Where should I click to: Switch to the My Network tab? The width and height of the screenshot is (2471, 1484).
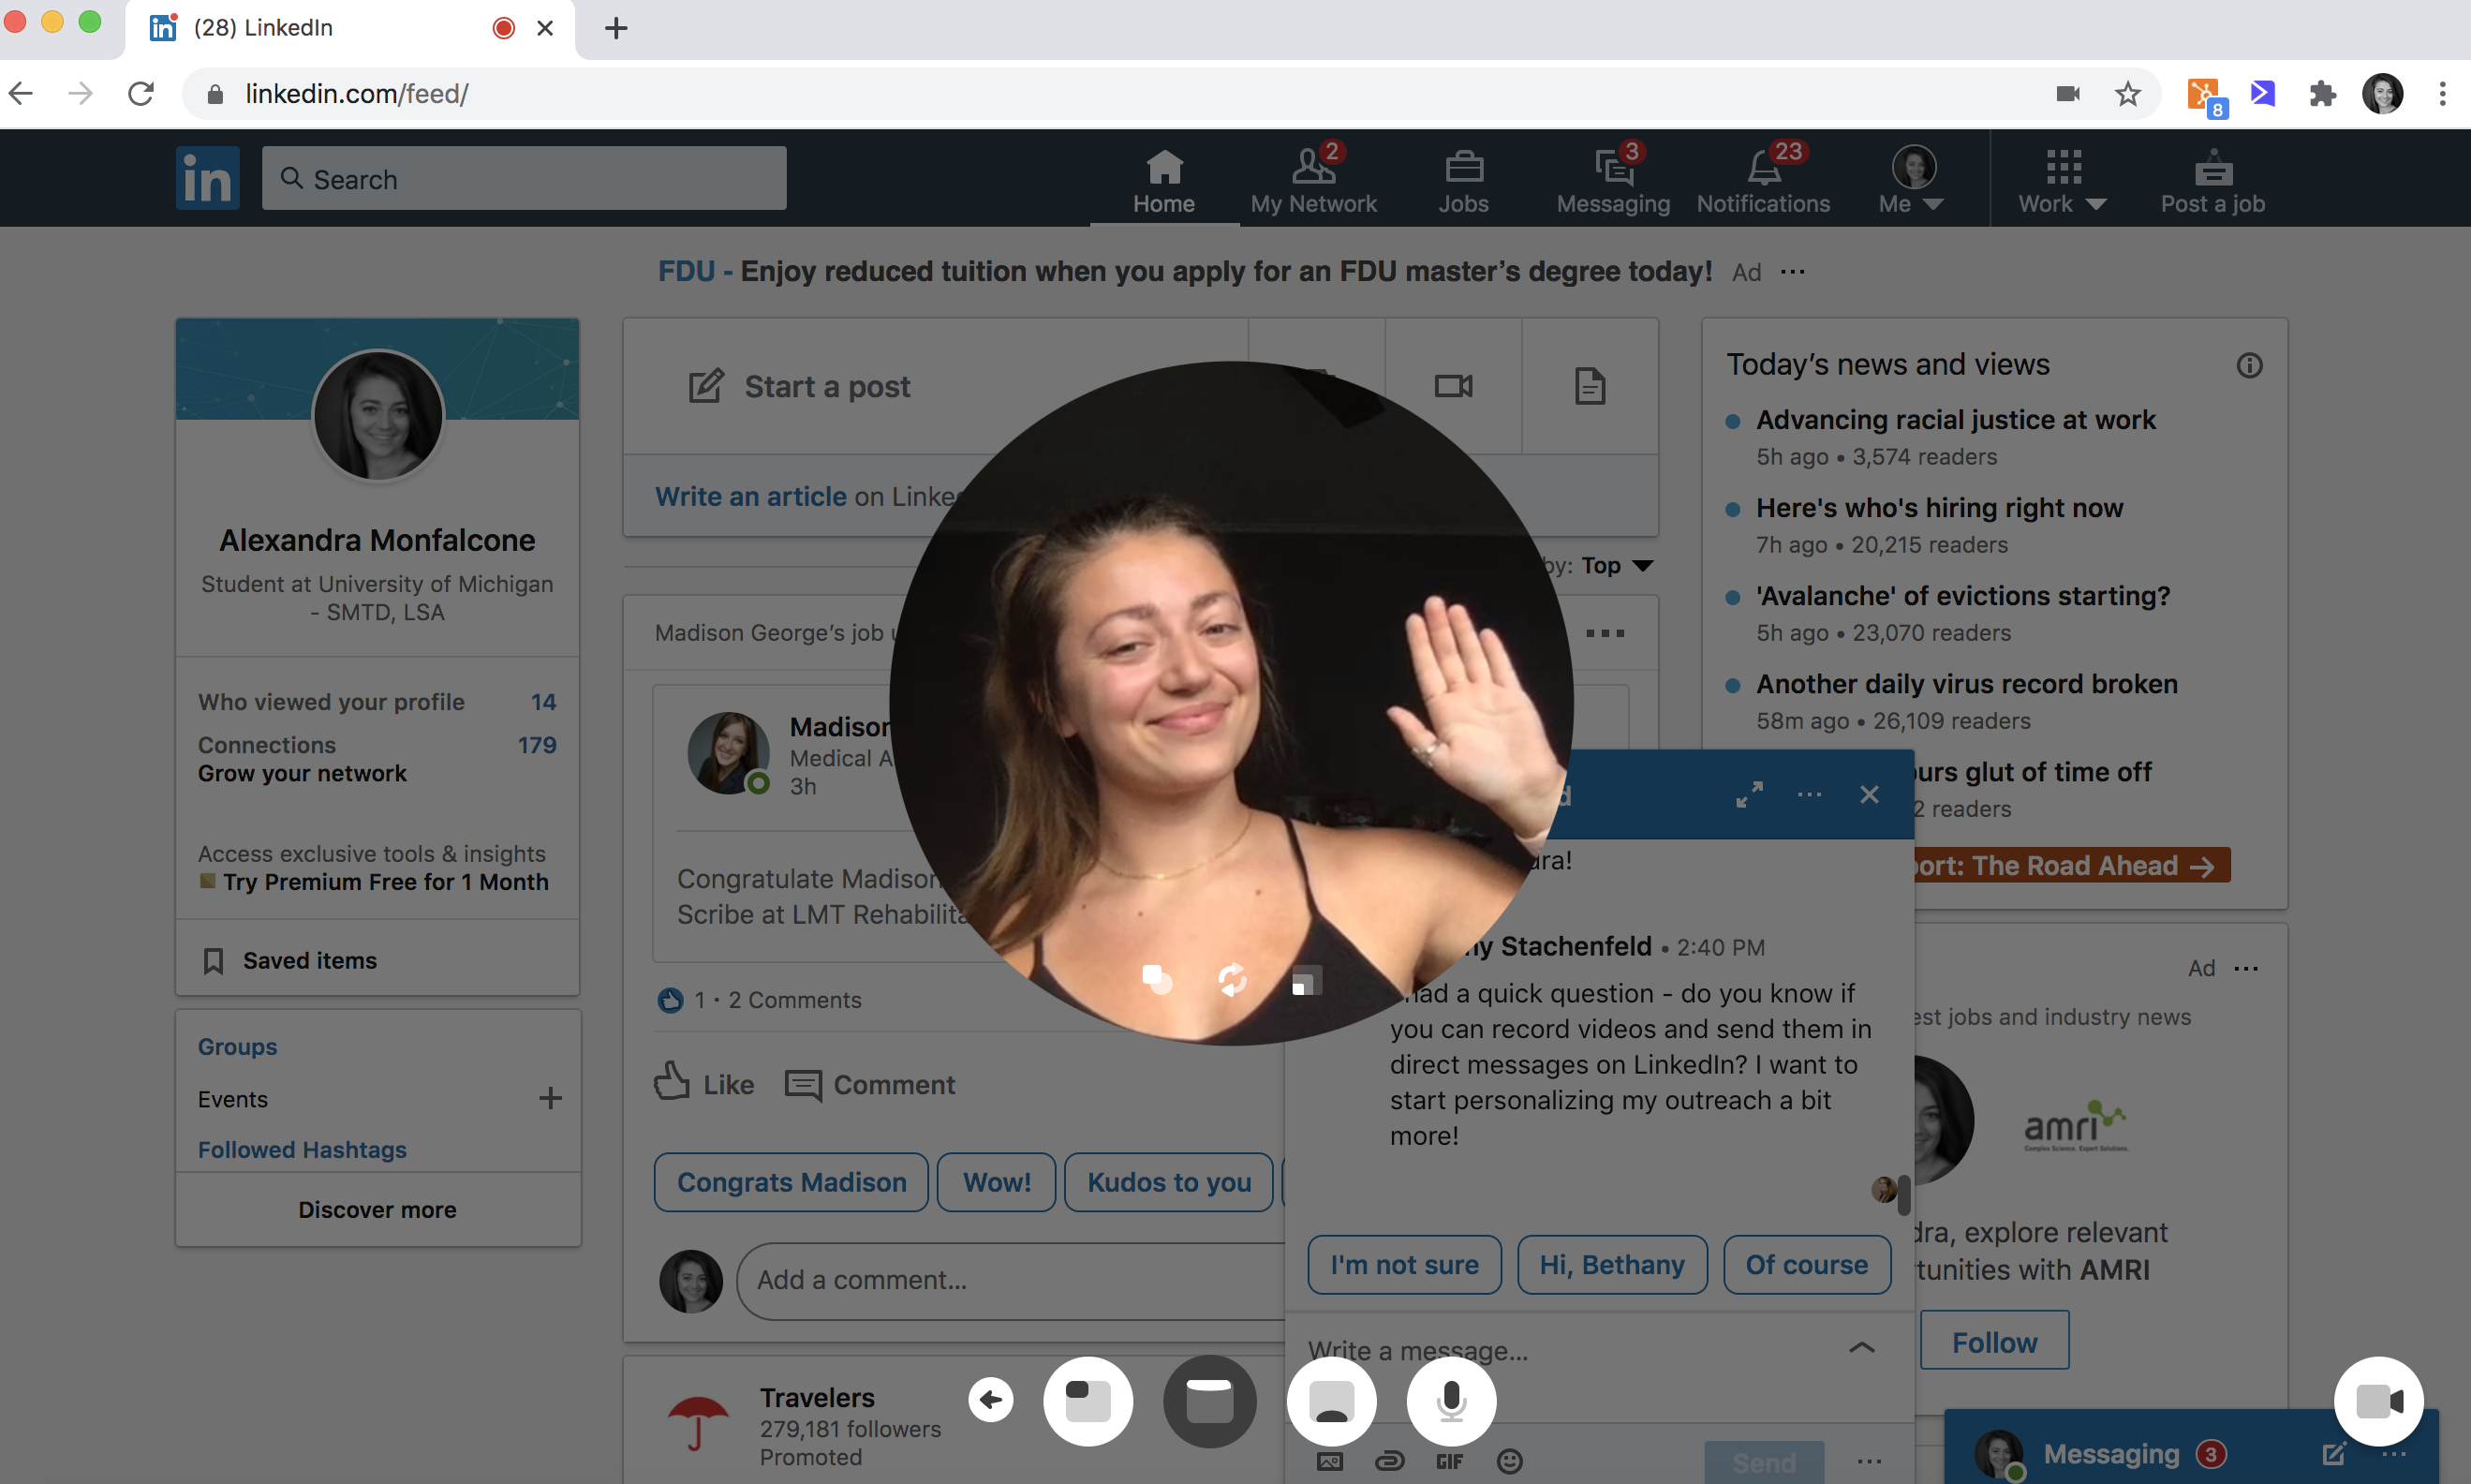pos(1313,180)
